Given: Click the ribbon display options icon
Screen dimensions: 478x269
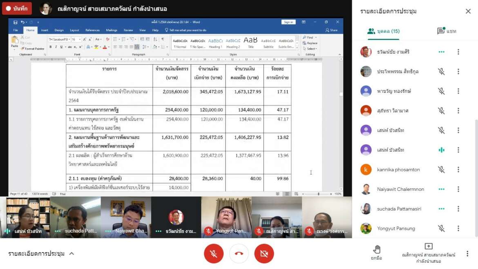Looking at the screenshot, I should (x=304, y=22).
